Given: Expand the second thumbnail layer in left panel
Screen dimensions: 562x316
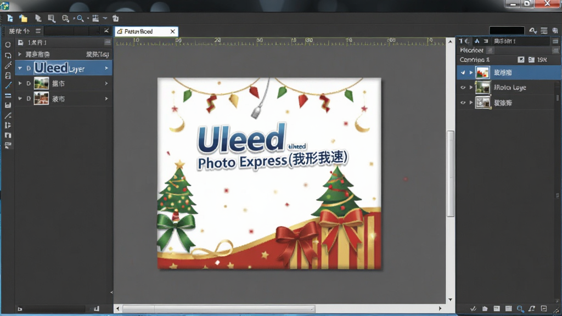Looking at the screenshot, I should 20,83.
